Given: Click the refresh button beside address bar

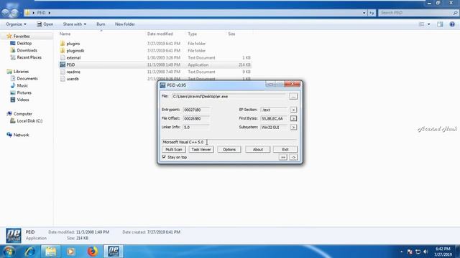Looking at the screenshot, I should pyautogui.click(x=372, y=13).
